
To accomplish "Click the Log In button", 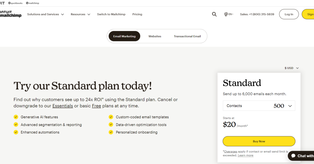I will click(x=289, y=14).
